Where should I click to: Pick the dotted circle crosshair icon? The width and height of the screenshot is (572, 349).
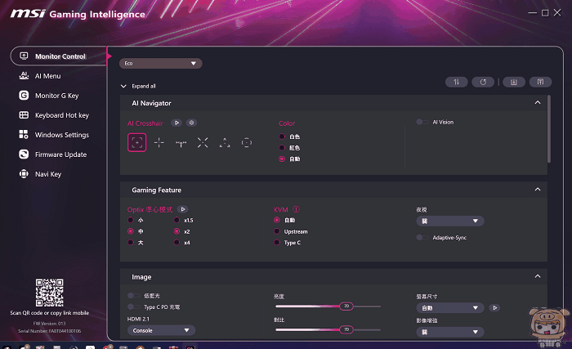click(247, 142)
